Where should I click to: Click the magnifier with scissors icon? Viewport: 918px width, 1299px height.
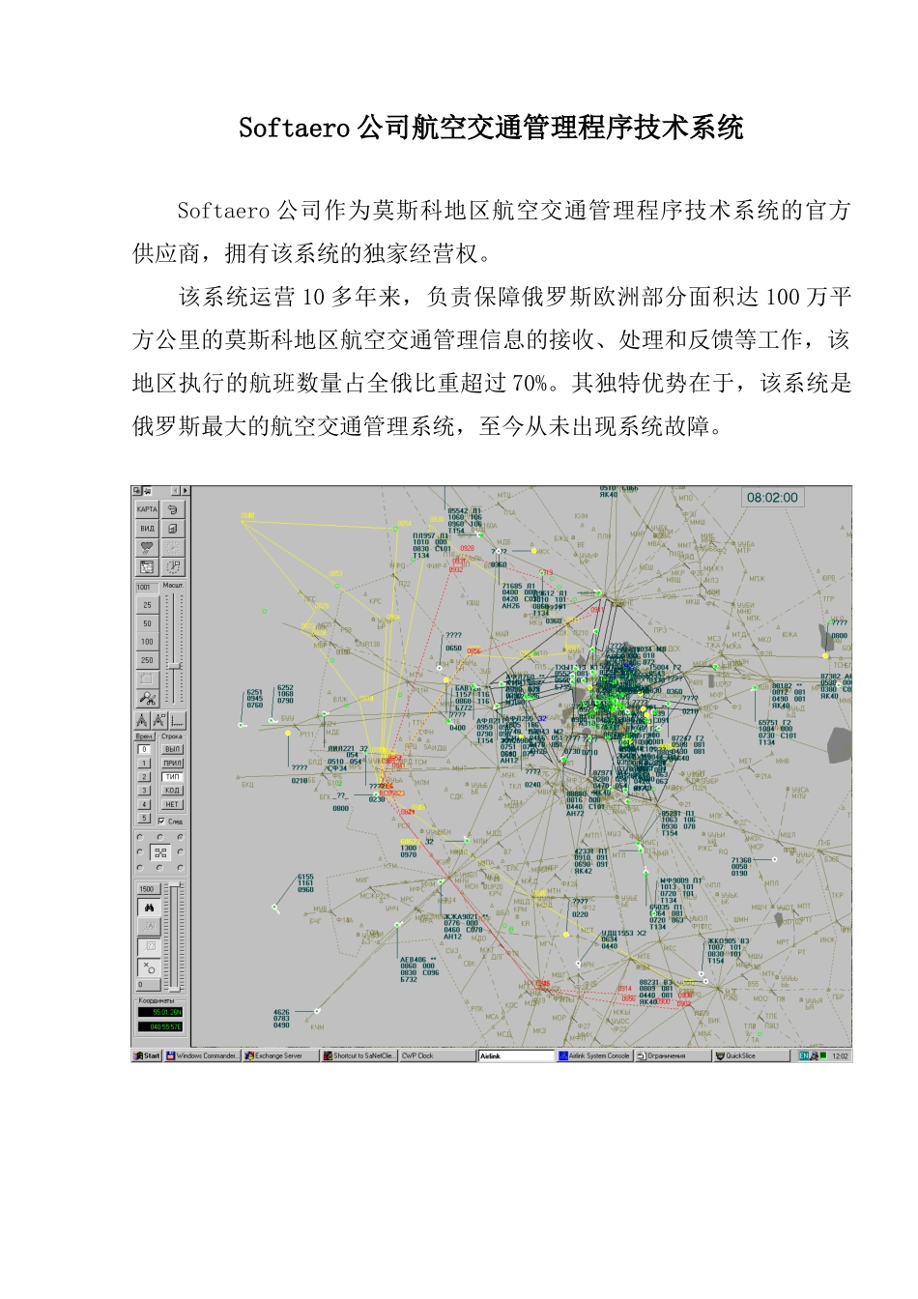147,699
